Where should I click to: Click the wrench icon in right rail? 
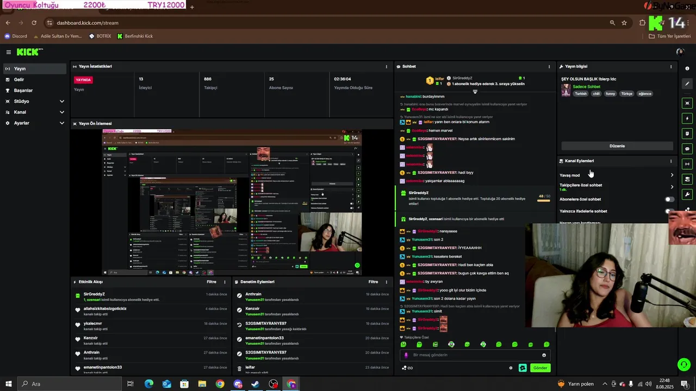687,194
